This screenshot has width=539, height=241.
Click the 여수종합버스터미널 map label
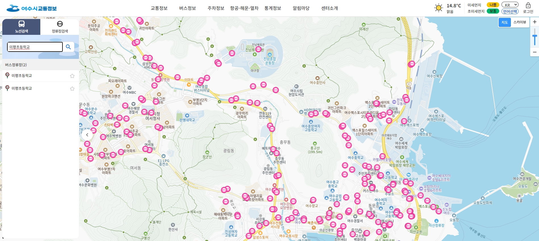[202, 88]
